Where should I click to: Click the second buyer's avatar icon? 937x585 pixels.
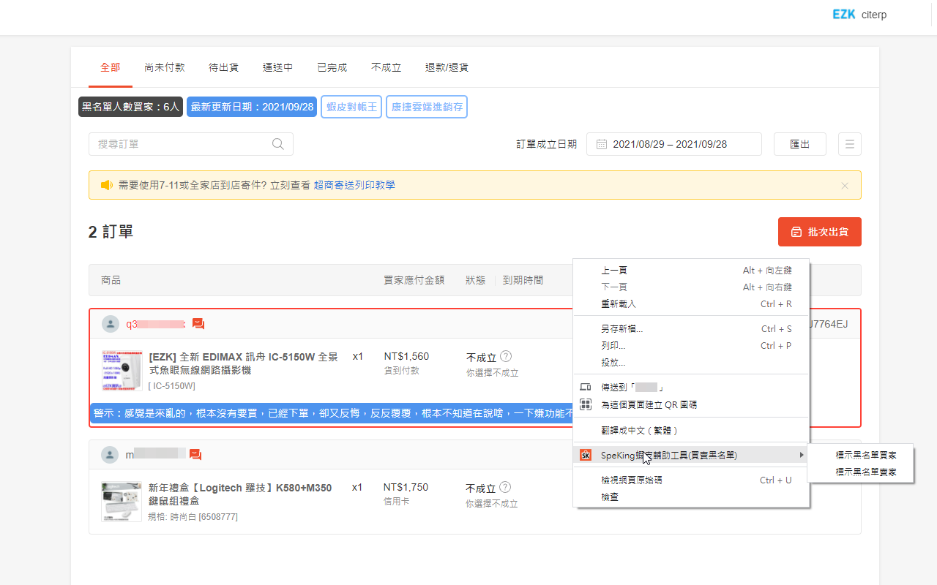click(x=110, y=455)
